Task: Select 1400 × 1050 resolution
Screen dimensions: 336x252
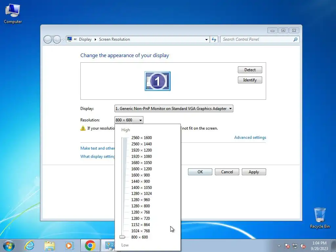Action: click(x=141, y=187)
